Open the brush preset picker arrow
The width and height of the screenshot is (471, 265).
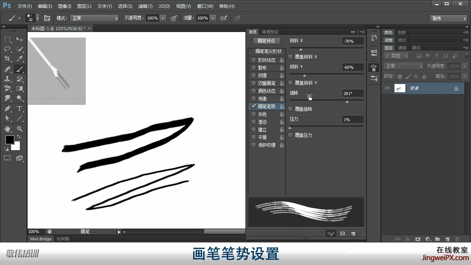(x=37, y=18)
